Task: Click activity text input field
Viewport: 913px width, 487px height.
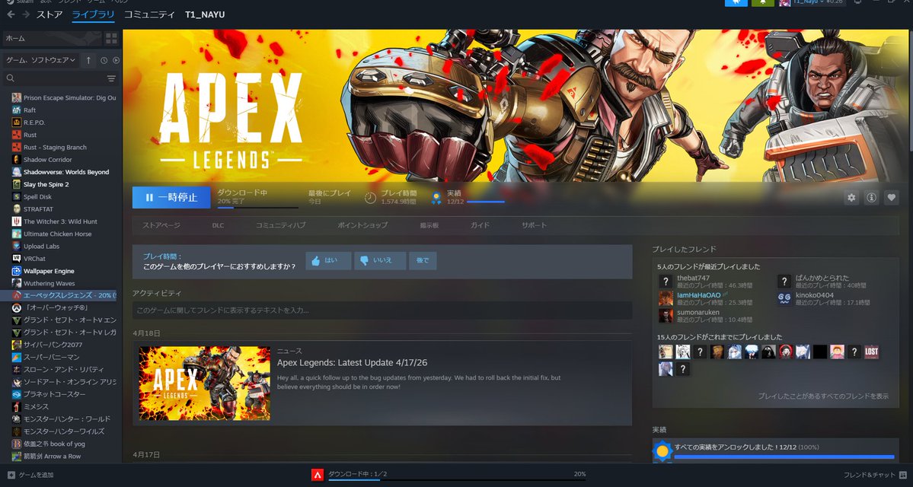Action: pyautogui.click(x=382, y=310)
